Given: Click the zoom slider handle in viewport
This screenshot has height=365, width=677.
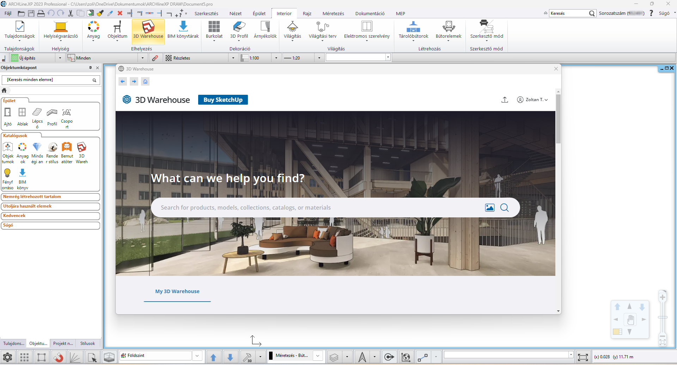Looking at the screenshot, I should [663, 317].
